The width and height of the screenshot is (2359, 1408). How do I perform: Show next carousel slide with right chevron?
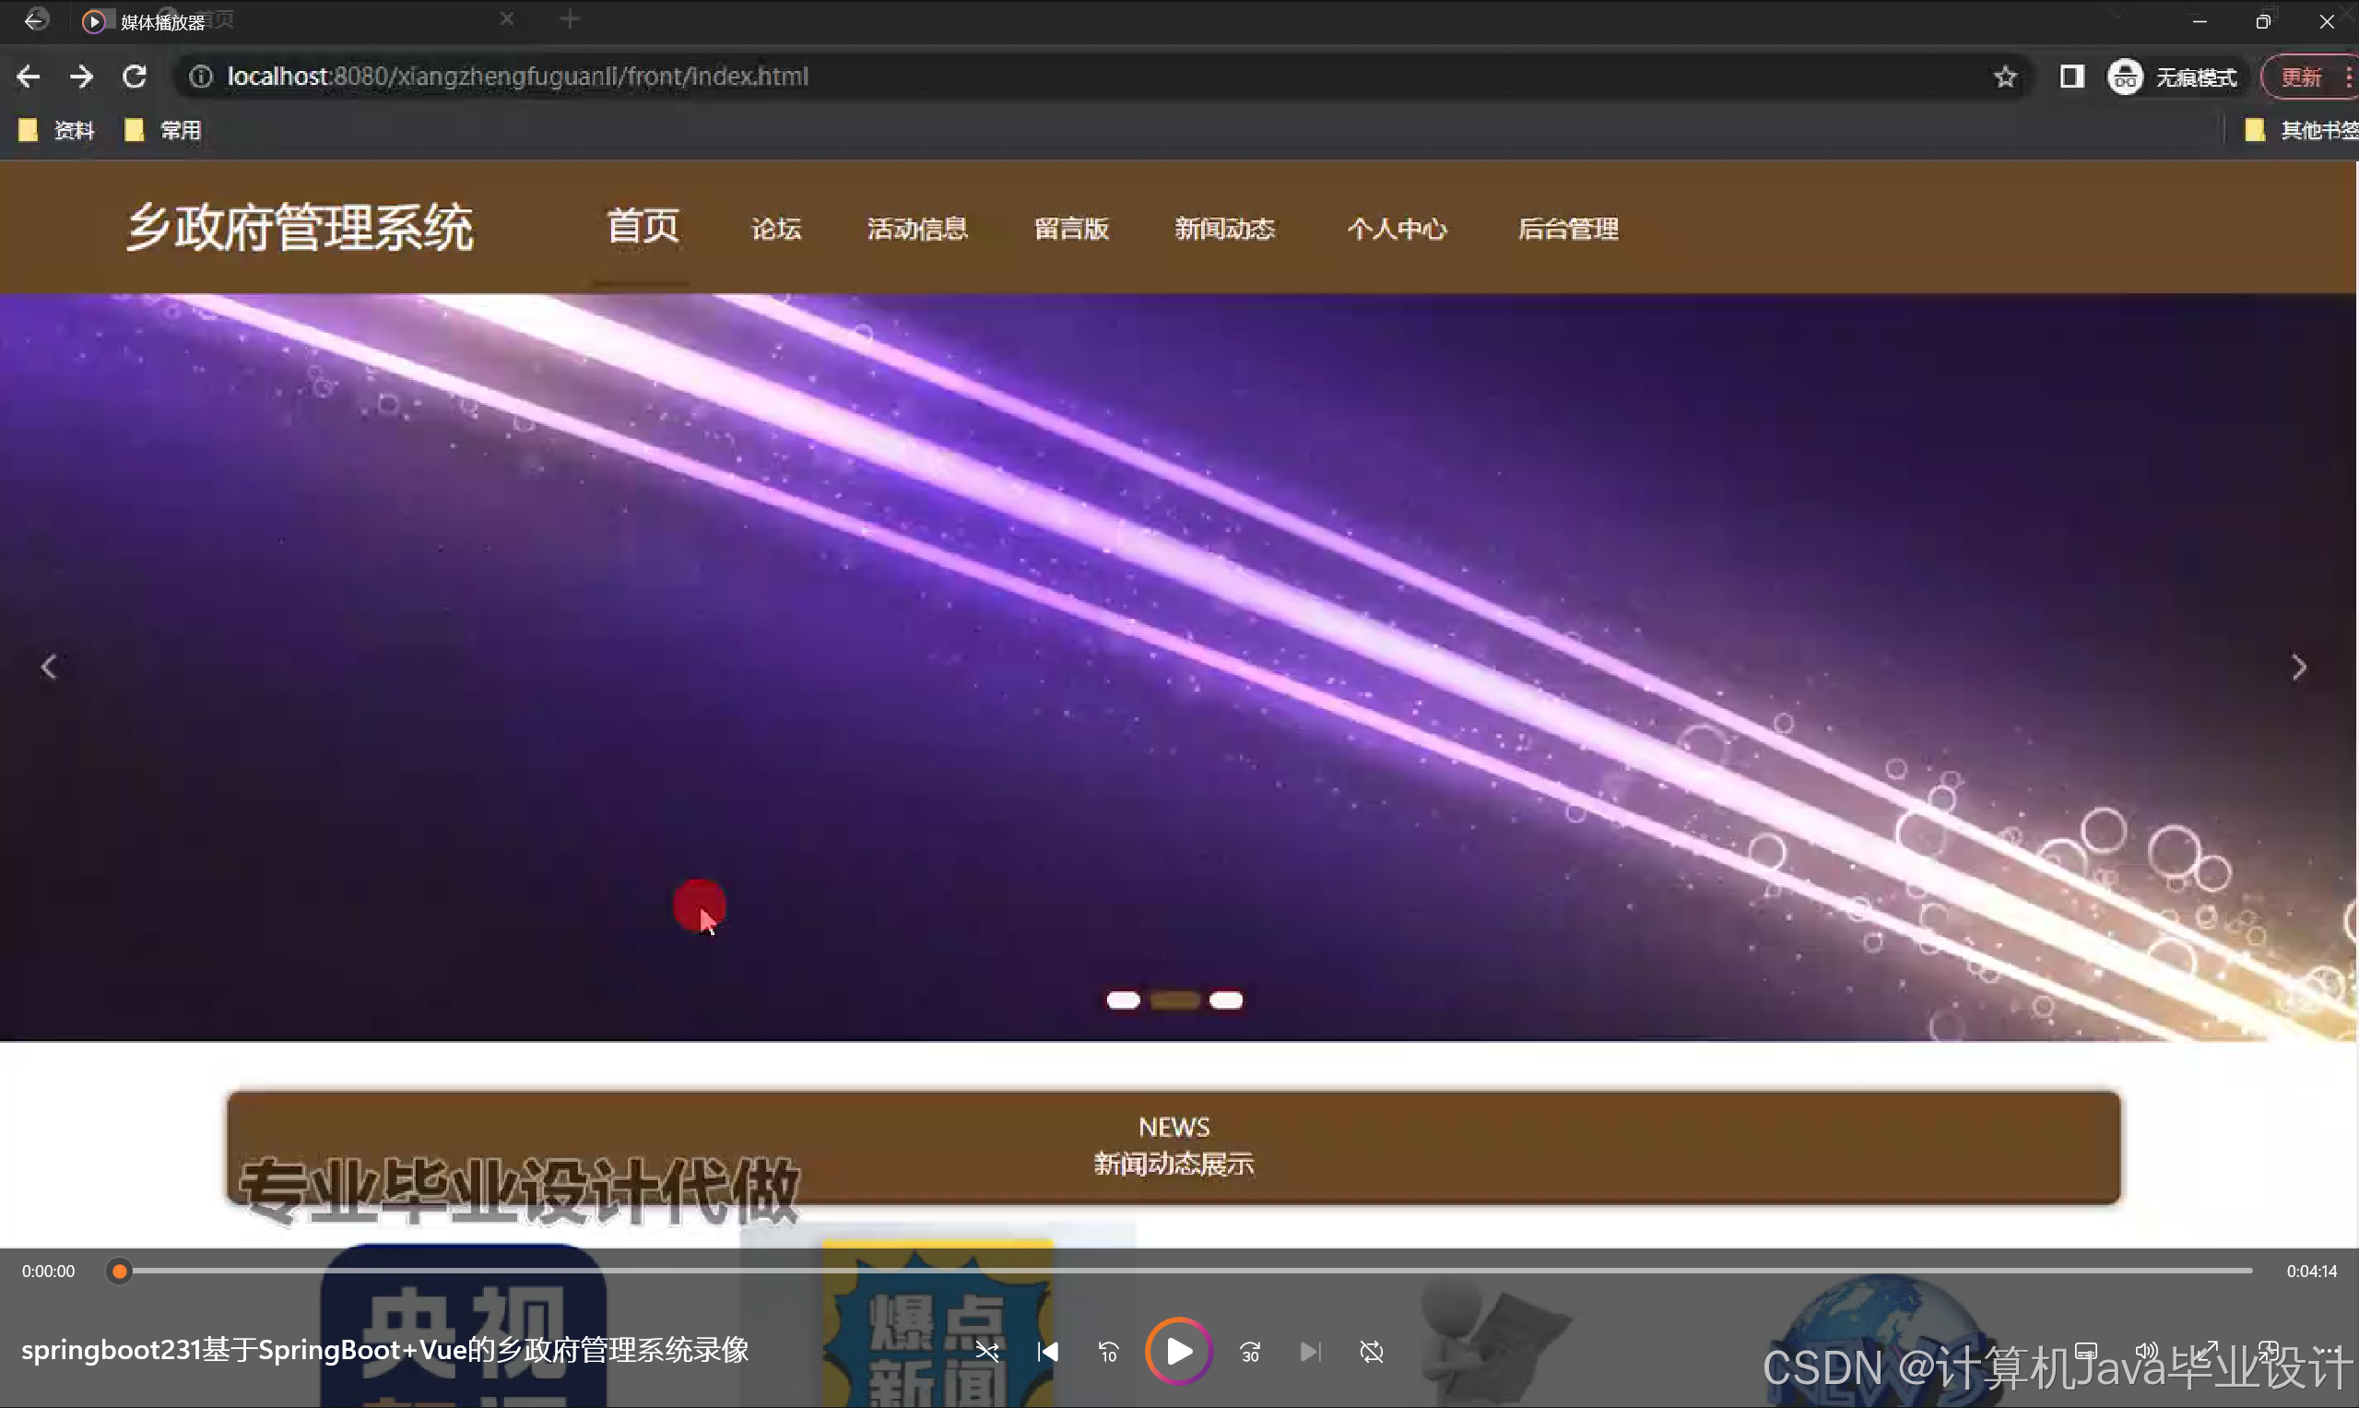pos(2299,667)
